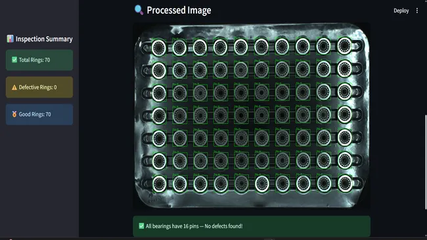Click the magnifying glass icon beside Processed Image
The width and height of the screenshot is (427, 240).
pyautogui.click(x=139, y=10)
